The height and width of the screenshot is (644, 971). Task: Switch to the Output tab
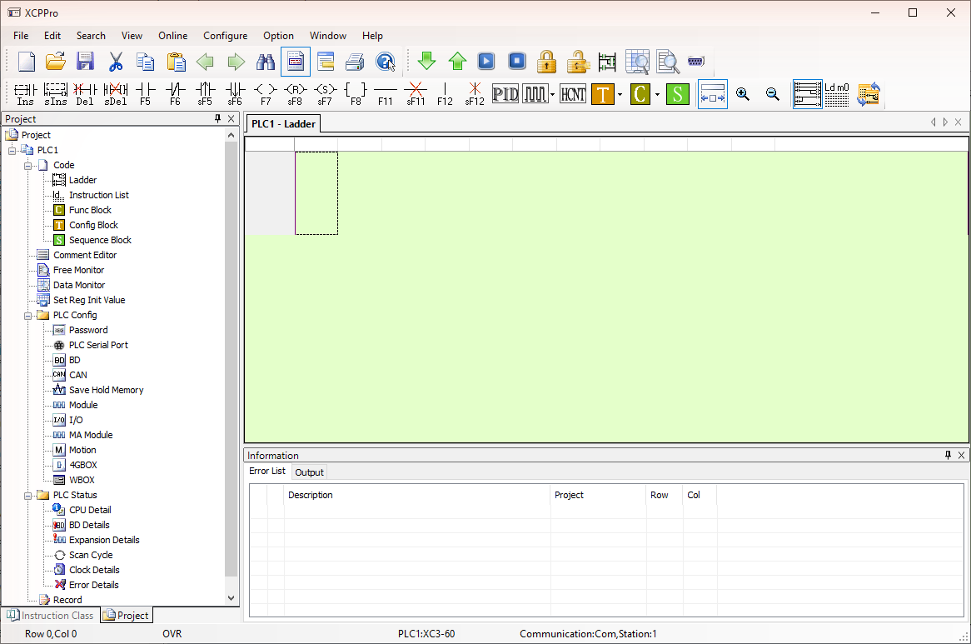tap(309, 472)
